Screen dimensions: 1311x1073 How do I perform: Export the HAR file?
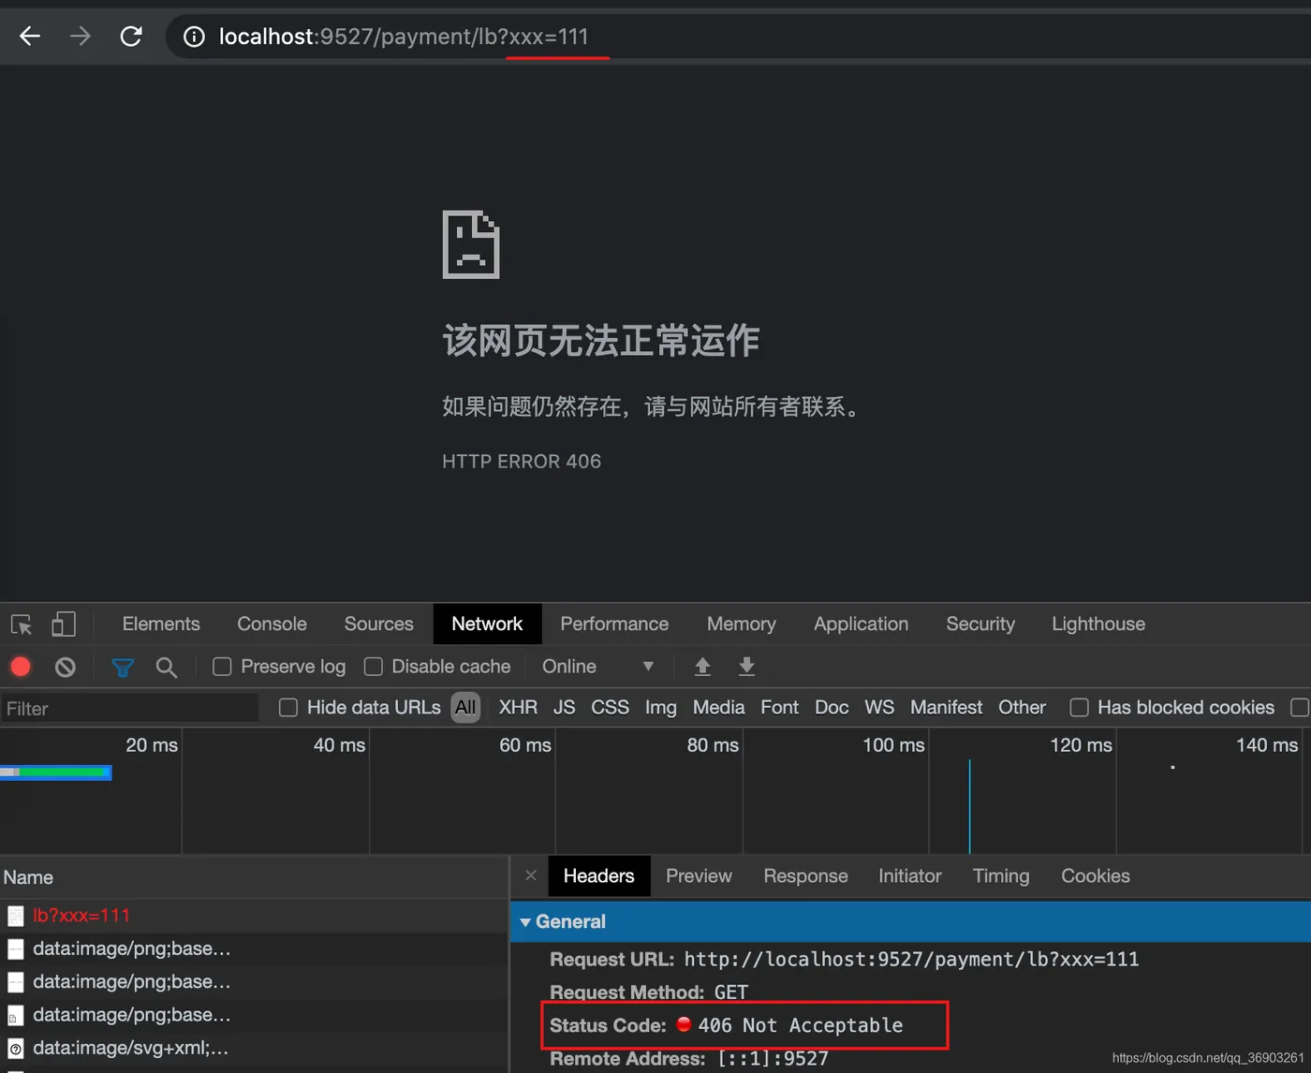(x=746, y=667)
